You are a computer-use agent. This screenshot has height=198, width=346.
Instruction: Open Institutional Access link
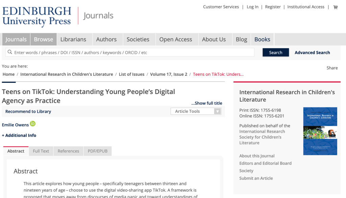coord(305,7)
